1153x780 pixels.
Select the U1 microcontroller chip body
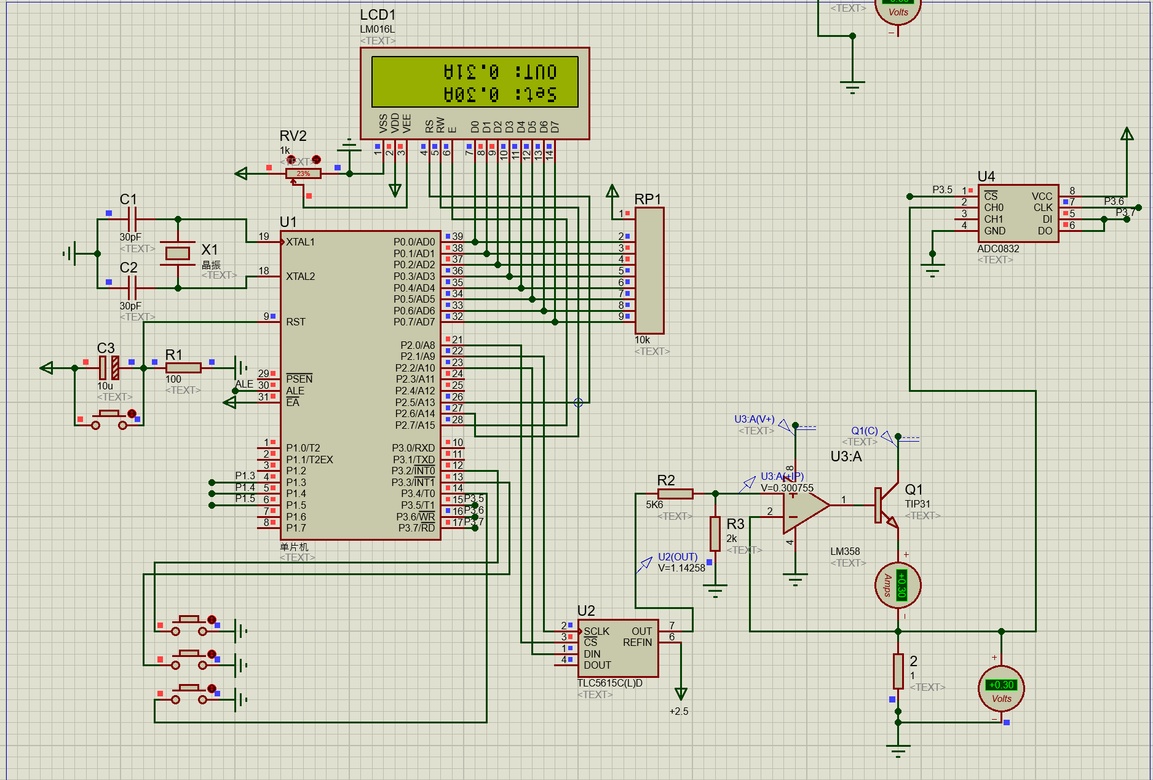pyautogui.click(x=360, y=386)
